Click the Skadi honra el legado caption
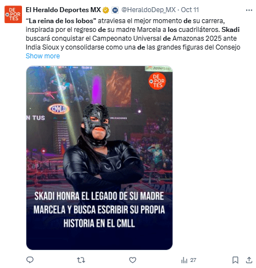 click(99, 210)
